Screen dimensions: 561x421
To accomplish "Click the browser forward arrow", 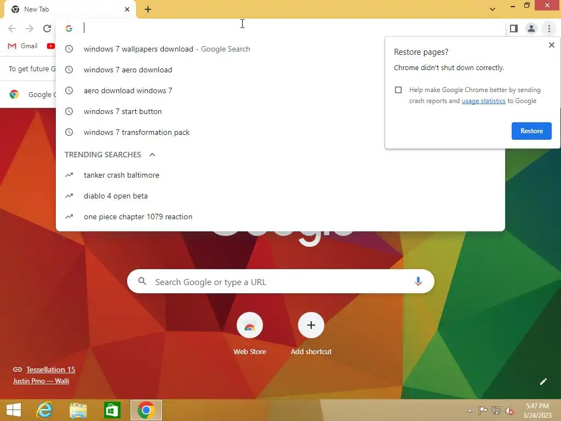I will [30, 29].
